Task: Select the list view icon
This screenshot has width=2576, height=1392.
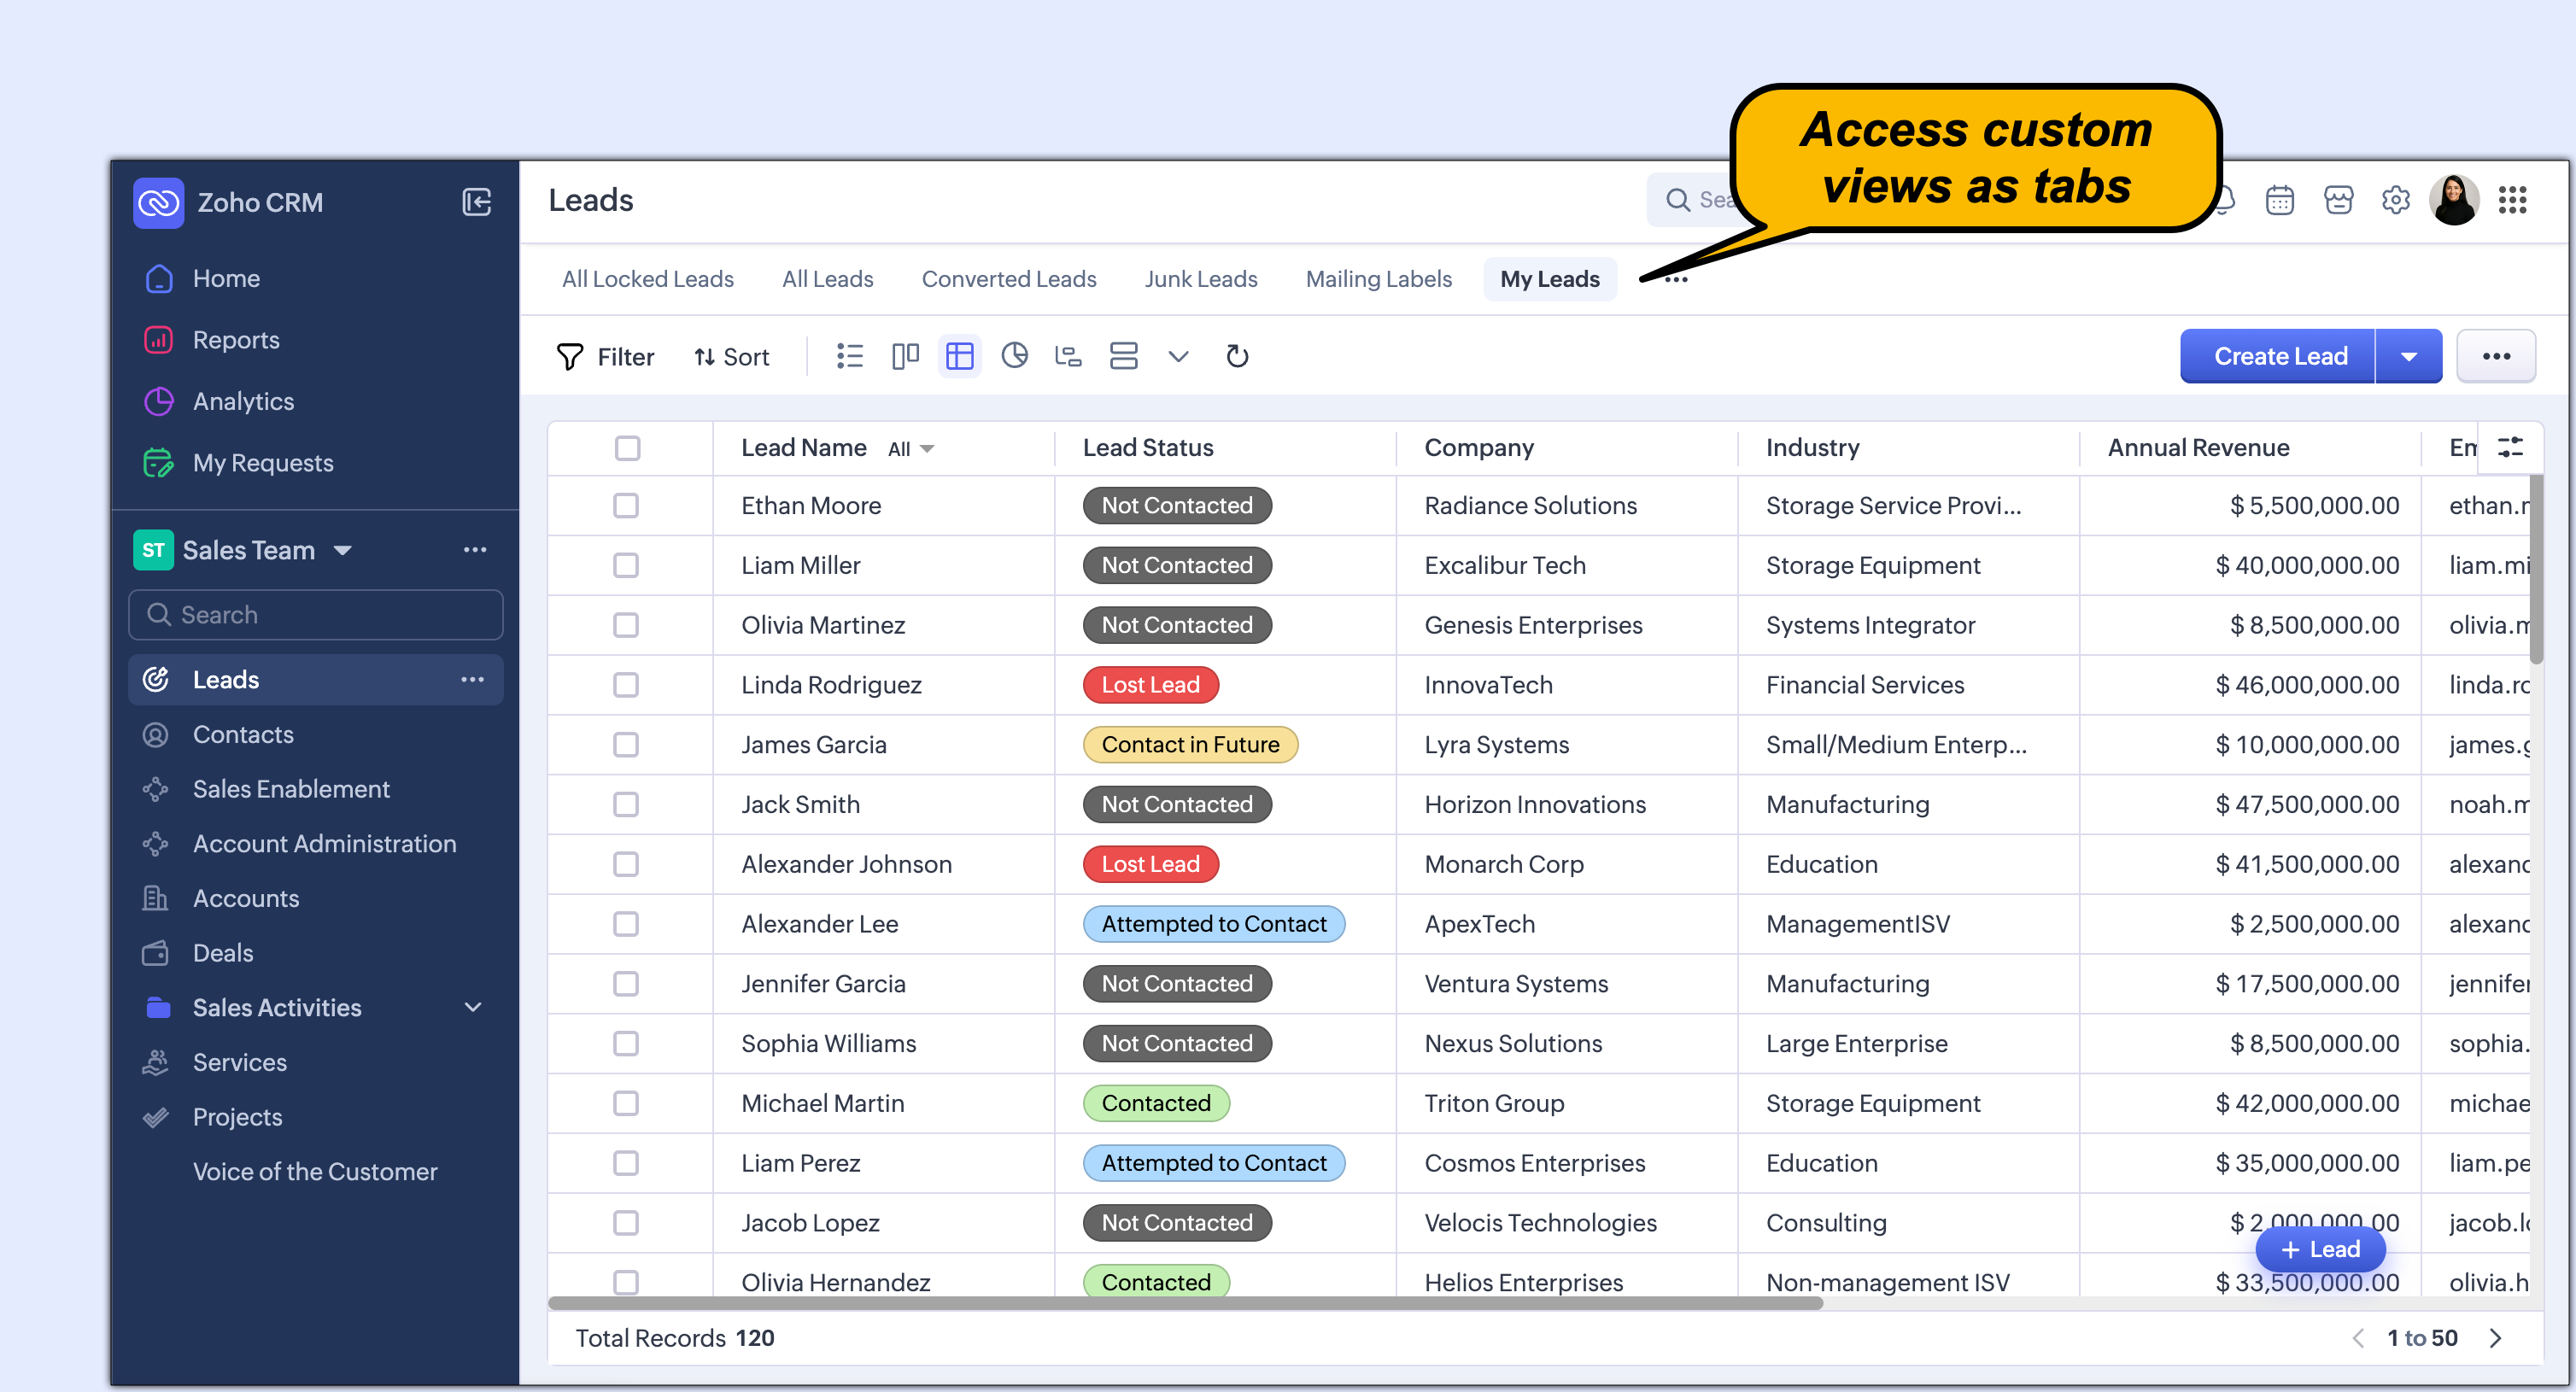Action: (x=850, y=357)
